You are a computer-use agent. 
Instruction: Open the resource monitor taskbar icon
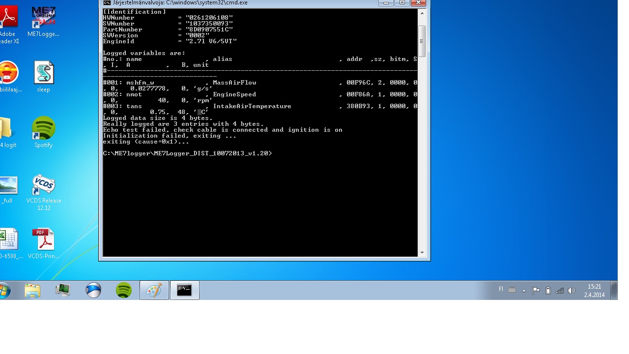[x=63, y=290]
